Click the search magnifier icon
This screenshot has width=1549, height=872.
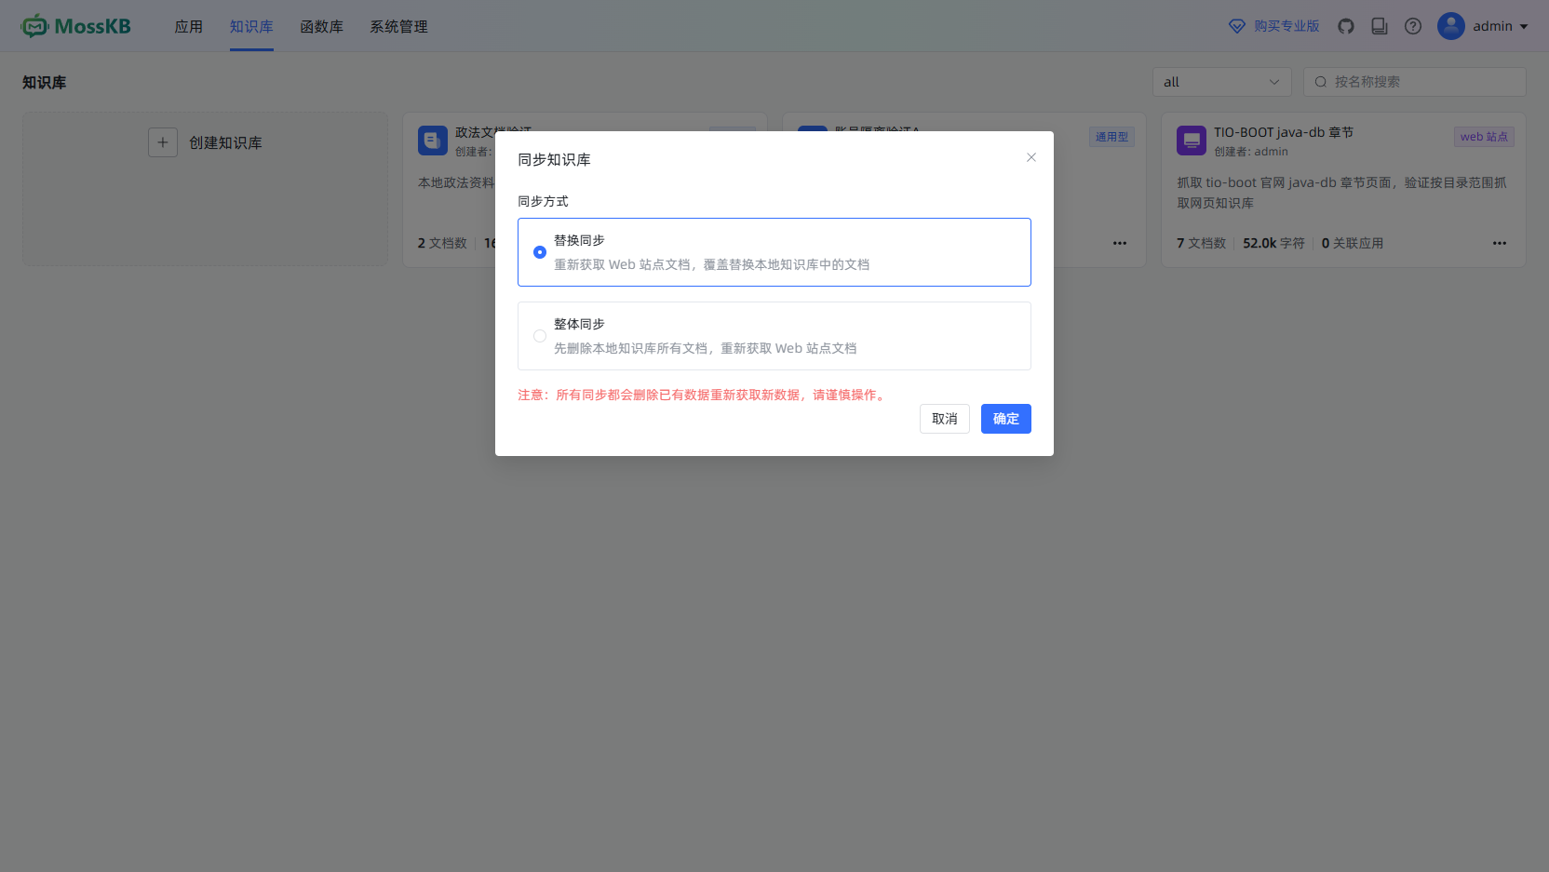tap(1320, 82)
